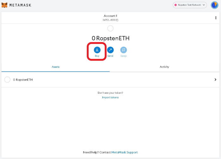The image size is (221, 159).
Task: Select the 0 RopstenETH asset row label
Action: pyautogui.click(x=23, y=80)
